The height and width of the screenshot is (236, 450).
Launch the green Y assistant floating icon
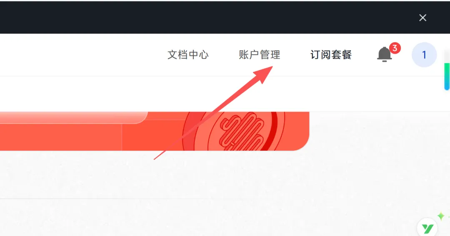(x=427, y=228)
